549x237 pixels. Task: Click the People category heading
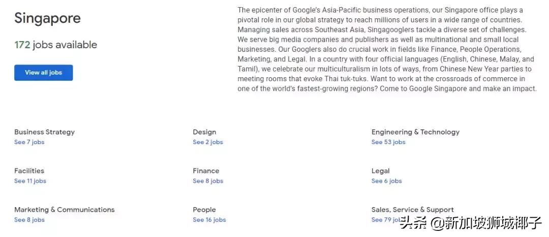[x=204, y=210]
